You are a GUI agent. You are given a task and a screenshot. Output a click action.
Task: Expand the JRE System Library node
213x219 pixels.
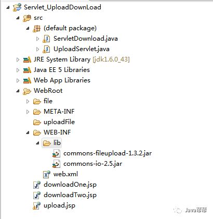18,60
